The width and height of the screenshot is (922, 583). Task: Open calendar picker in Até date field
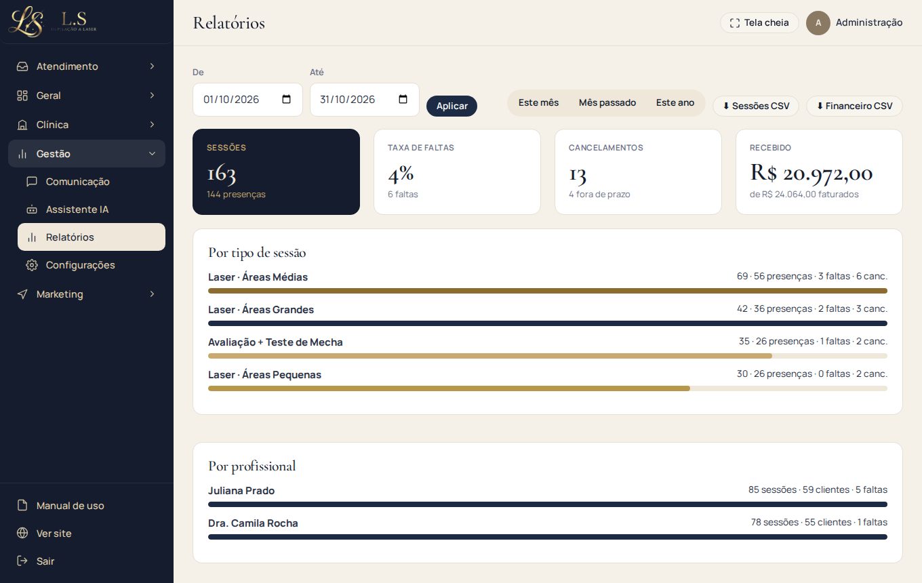click(x=403, y=100)
